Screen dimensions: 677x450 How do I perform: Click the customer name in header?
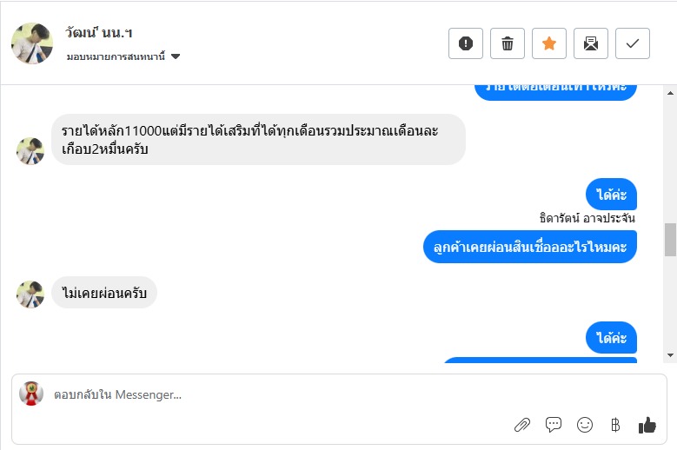(98, 34)
